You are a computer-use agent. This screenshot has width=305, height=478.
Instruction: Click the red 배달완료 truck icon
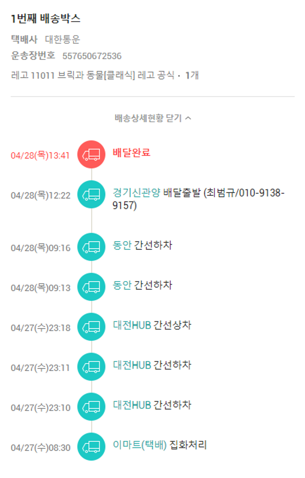click(x=91, y=154)
